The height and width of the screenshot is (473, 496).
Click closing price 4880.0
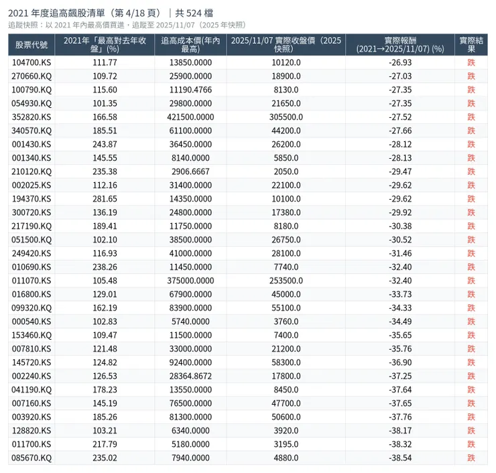[286, 458]
